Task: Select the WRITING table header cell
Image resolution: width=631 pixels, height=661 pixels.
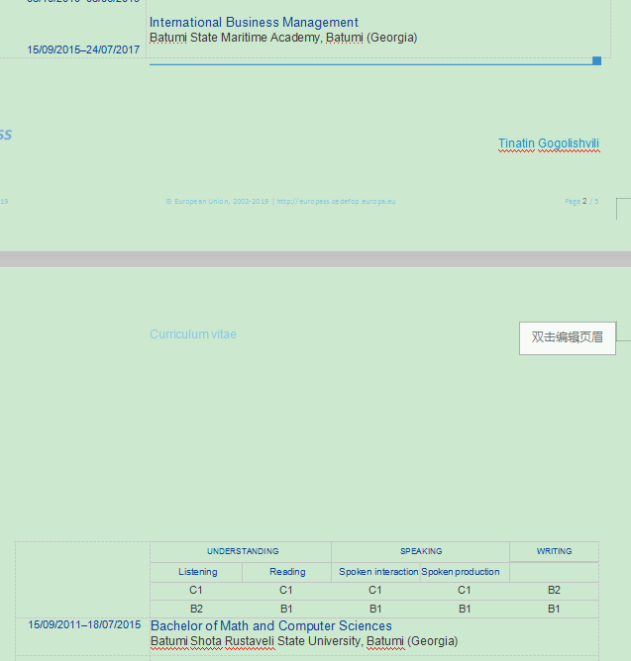Action: (x=554, y=551)
